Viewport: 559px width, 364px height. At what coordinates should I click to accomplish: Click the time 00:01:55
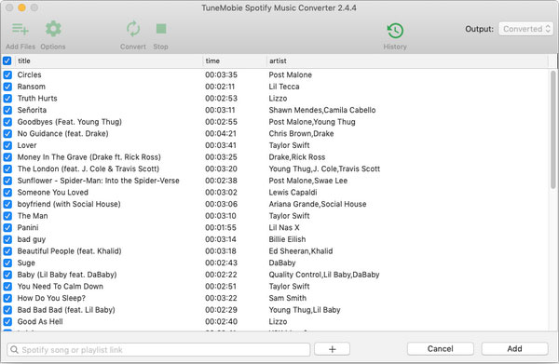(x=221, y=227)
